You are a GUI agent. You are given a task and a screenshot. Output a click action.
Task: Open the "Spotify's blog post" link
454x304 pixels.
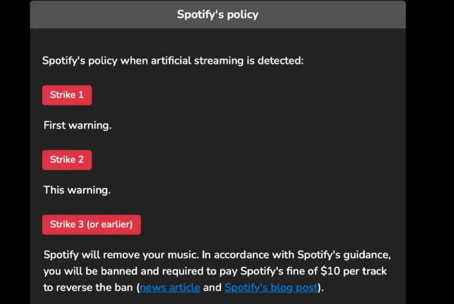point(271,287)
